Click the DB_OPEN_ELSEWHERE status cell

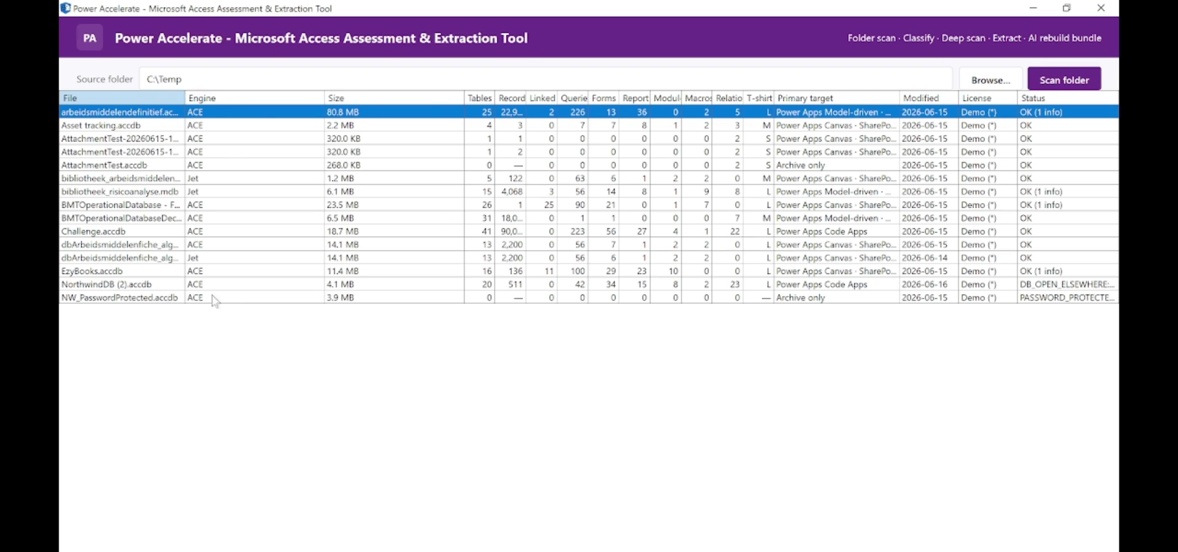1068,285
